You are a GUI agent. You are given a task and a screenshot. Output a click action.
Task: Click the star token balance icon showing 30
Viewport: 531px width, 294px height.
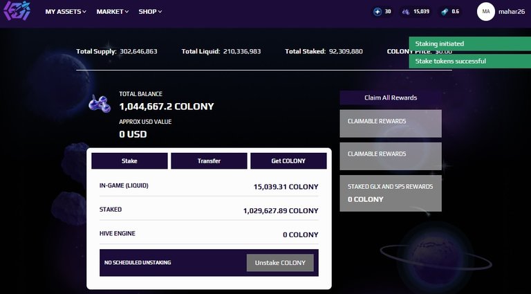pyautogui.click(x=378, y=12)
